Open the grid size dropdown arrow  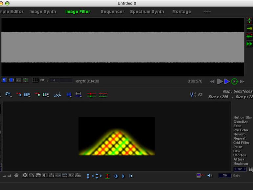47,81
